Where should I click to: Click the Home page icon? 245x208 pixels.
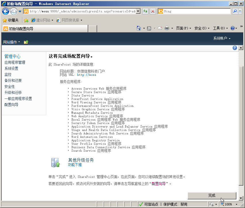tap(139, 28)
